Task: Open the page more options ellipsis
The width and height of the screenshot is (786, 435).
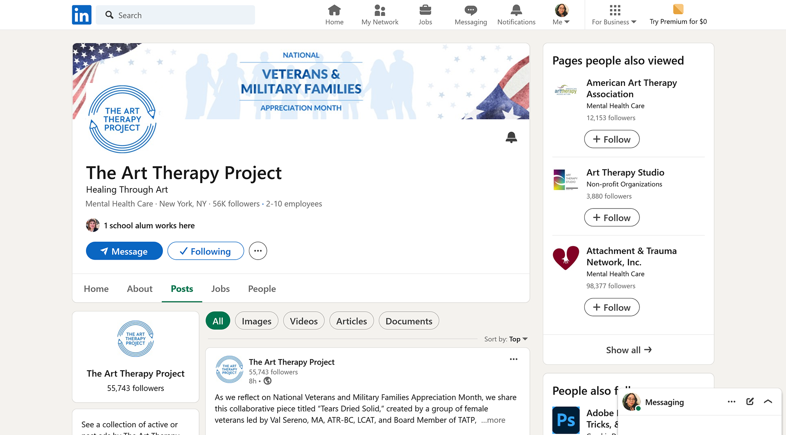Action: tap(258, 251)
